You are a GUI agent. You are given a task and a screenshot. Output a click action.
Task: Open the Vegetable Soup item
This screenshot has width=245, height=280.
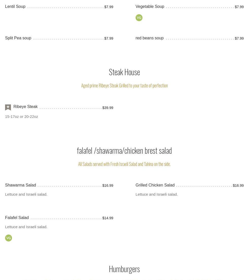150,7
